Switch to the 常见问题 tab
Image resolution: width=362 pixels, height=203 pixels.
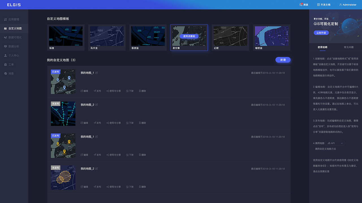(x=348, y=47)
